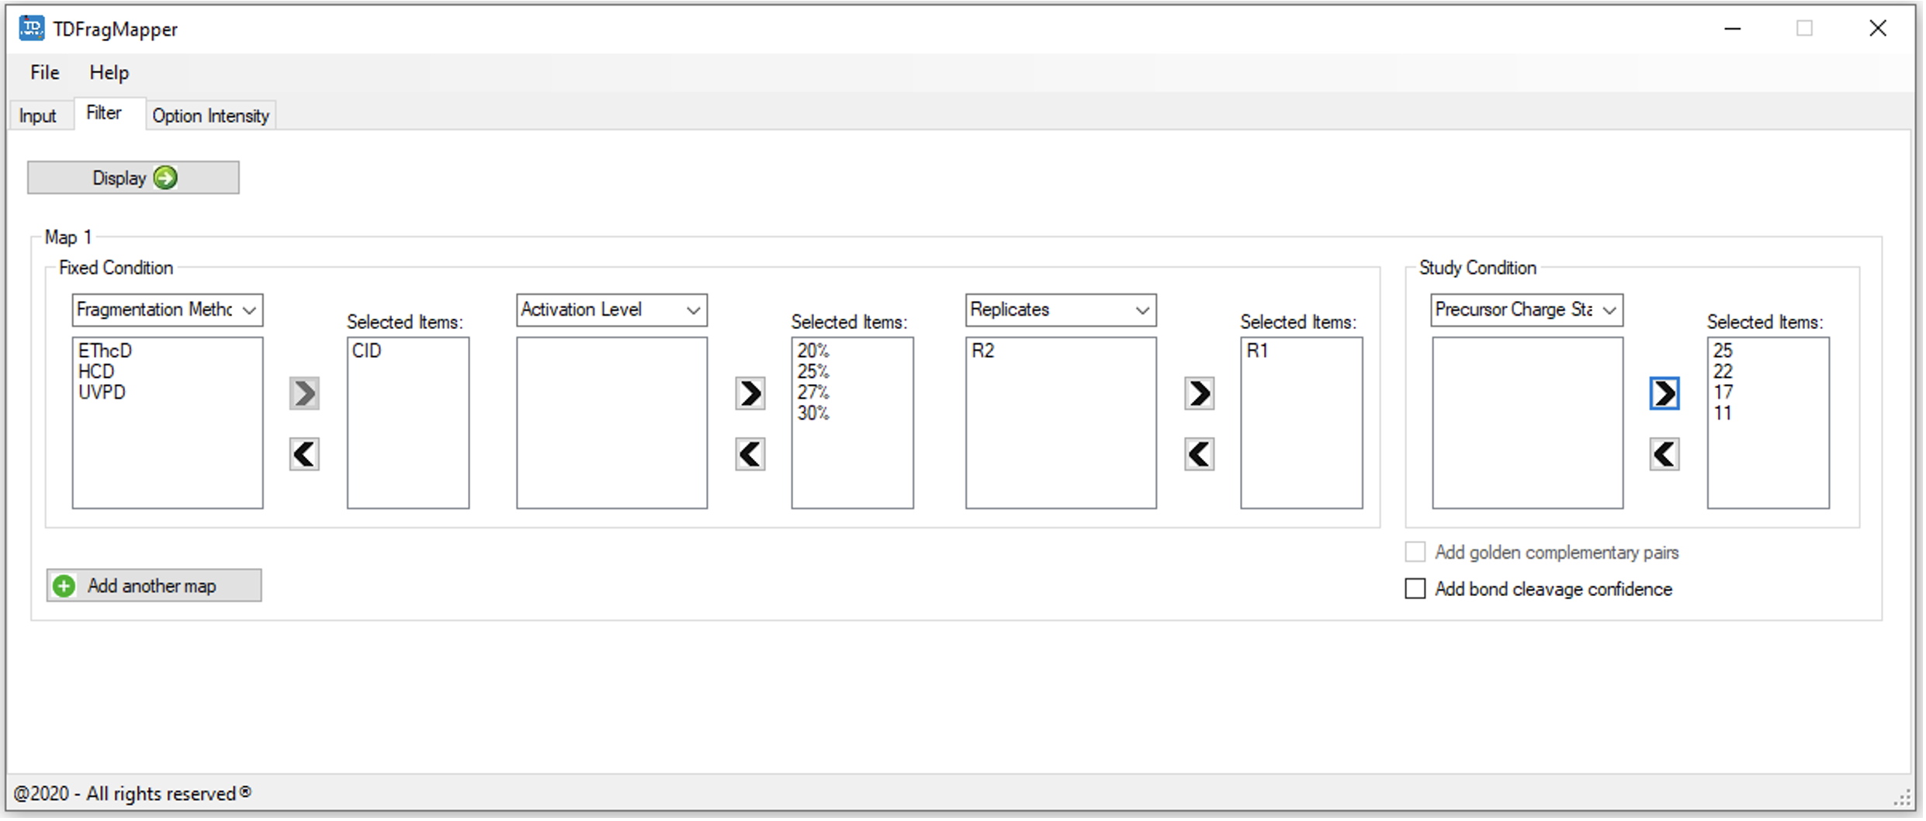Open the File menu
This screenshot has width=1926, height=821.
click(44, 73)
